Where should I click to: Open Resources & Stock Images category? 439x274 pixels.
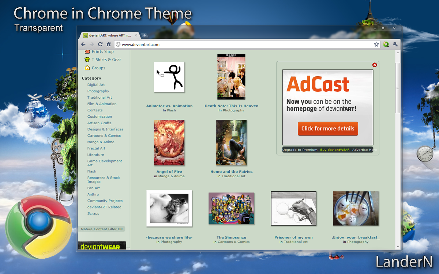tap(104, 180)
